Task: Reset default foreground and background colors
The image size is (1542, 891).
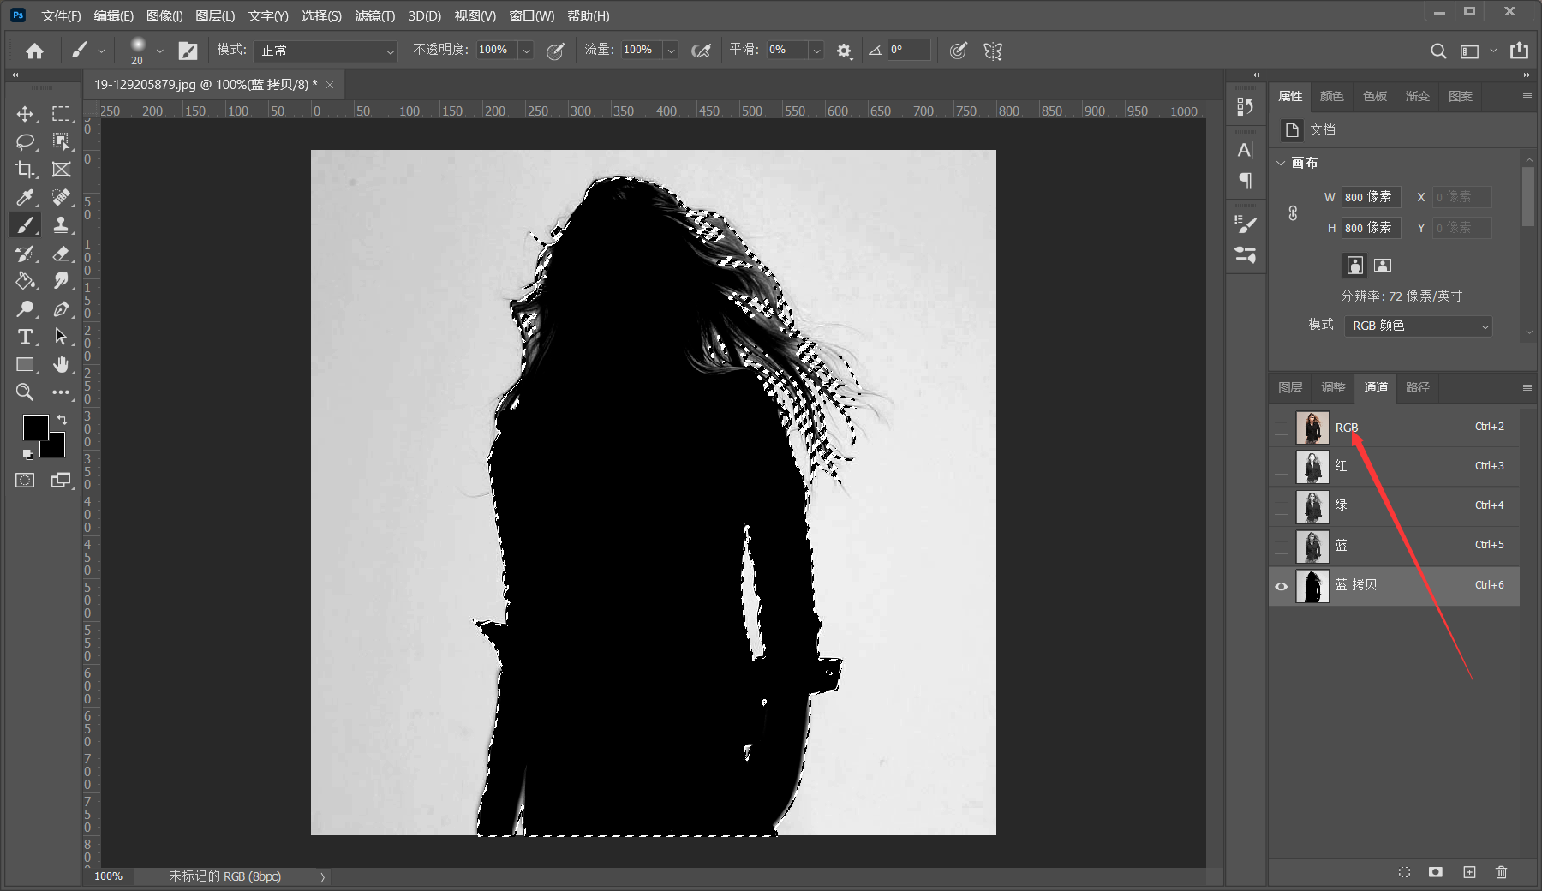Action: coord(27,454)
